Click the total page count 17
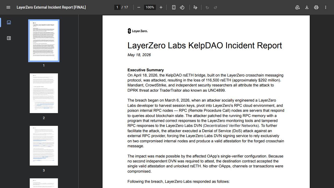Image resolution: width=334 pixels, height=188 pixels. tap(126, 7)
